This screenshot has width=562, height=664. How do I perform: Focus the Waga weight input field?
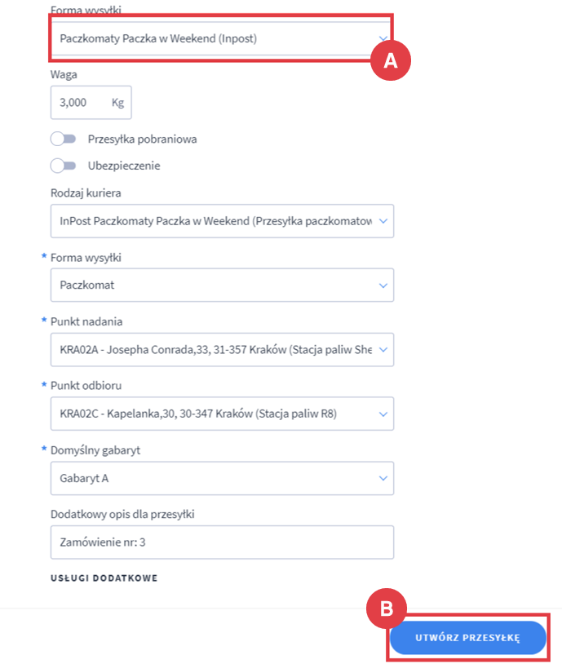[80, 103]
